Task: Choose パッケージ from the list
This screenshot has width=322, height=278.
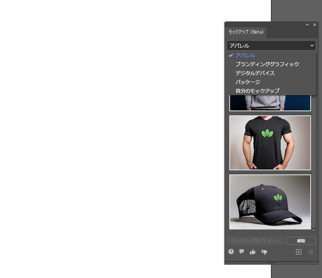Action: pos(271,82)
